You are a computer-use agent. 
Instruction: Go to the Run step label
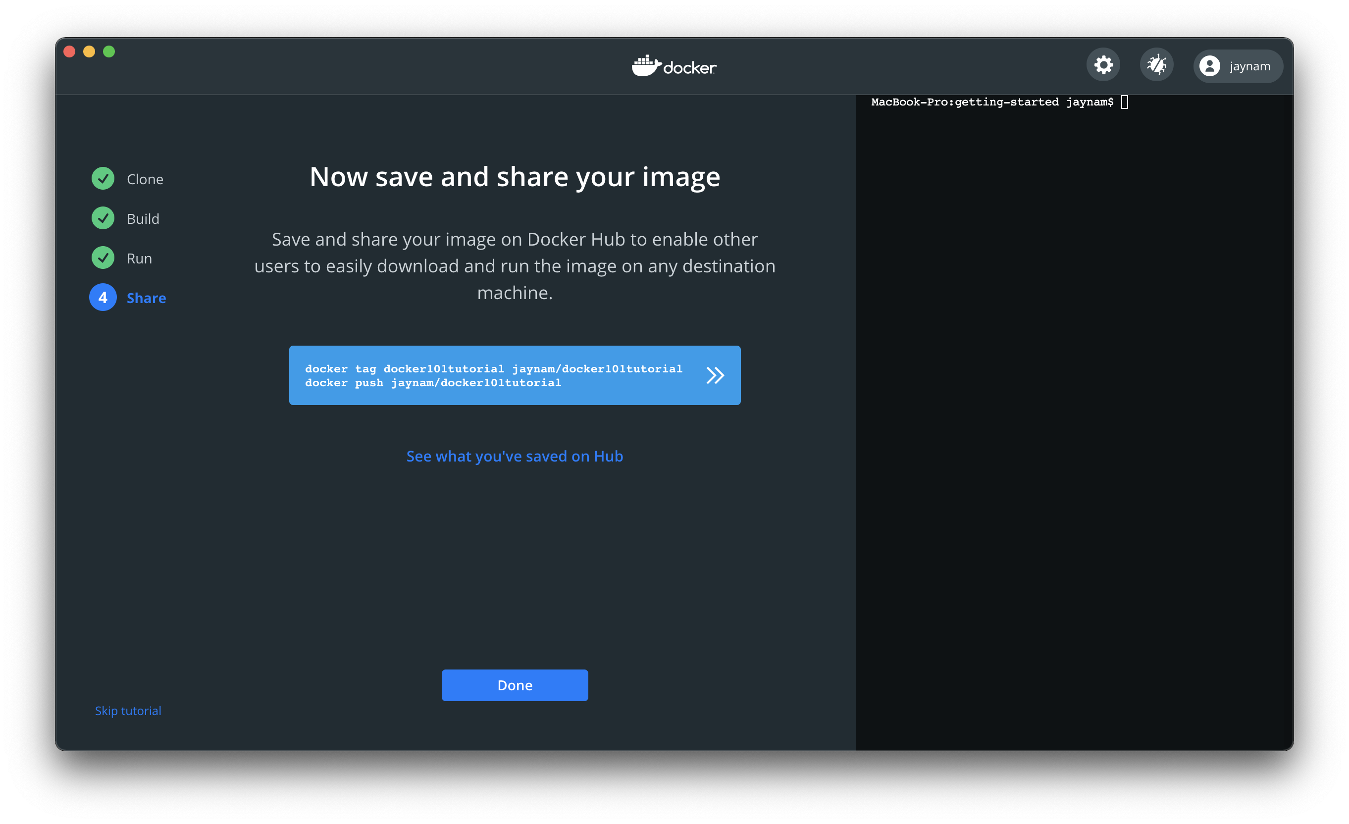click(139, 258)
